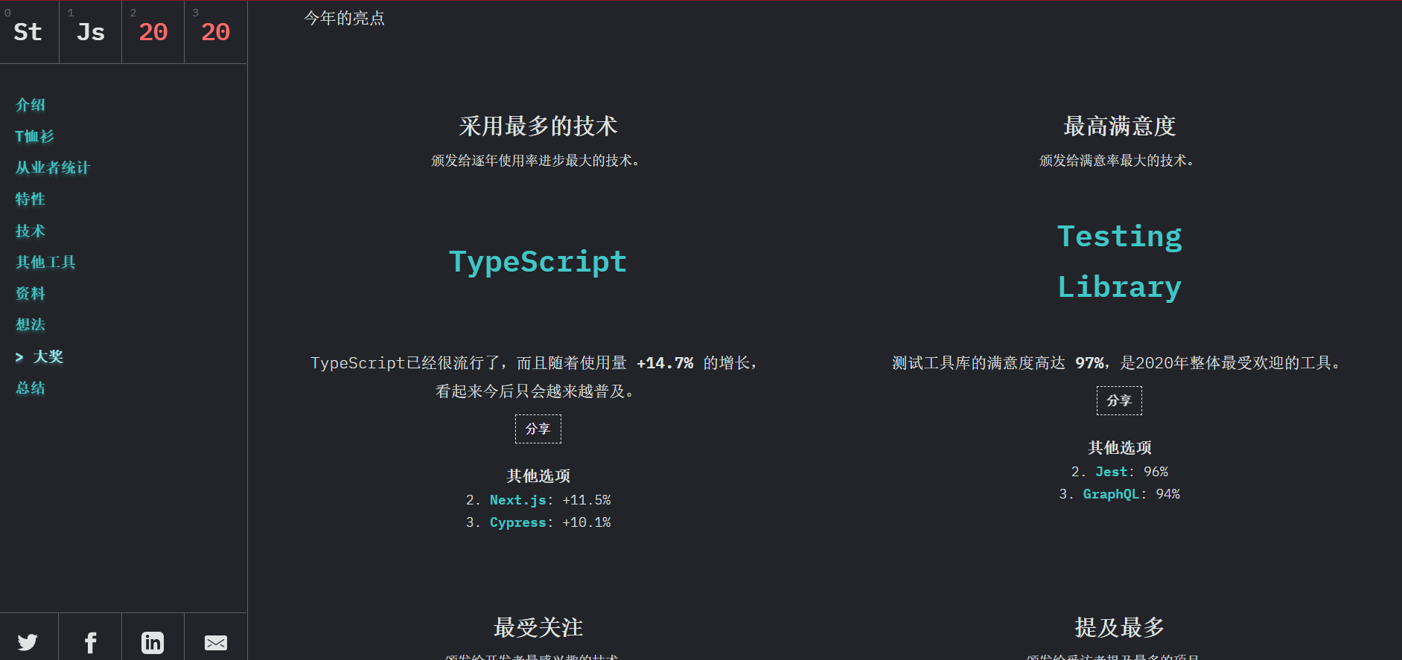The image size is (1402, 660).
Task: Share by the email envelope icon
Action: point(216,642)
